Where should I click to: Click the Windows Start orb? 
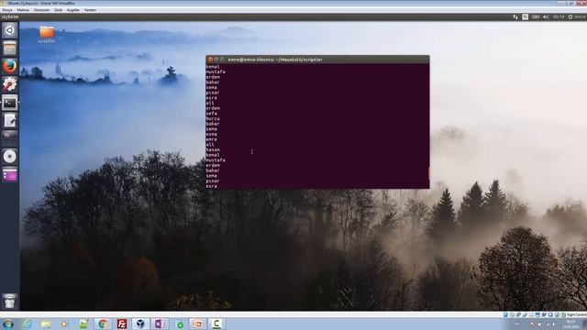[x=8, y=324]
